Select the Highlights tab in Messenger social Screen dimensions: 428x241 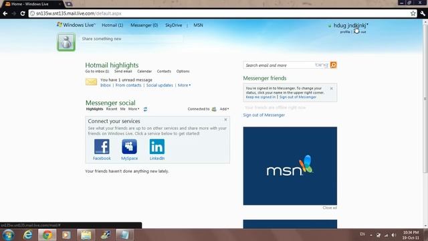(x=94, y=109)
